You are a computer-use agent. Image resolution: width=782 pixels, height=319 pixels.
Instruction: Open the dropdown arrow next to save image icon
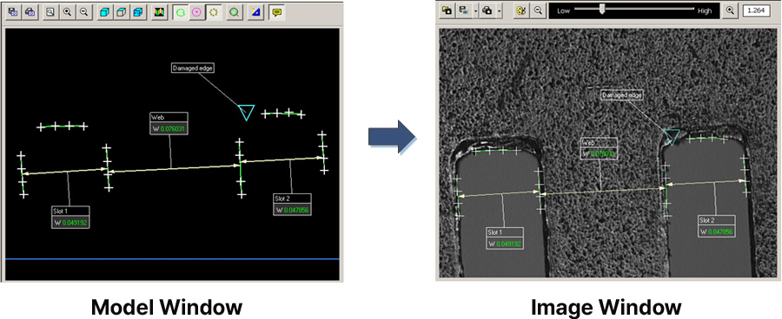(476, 10)
